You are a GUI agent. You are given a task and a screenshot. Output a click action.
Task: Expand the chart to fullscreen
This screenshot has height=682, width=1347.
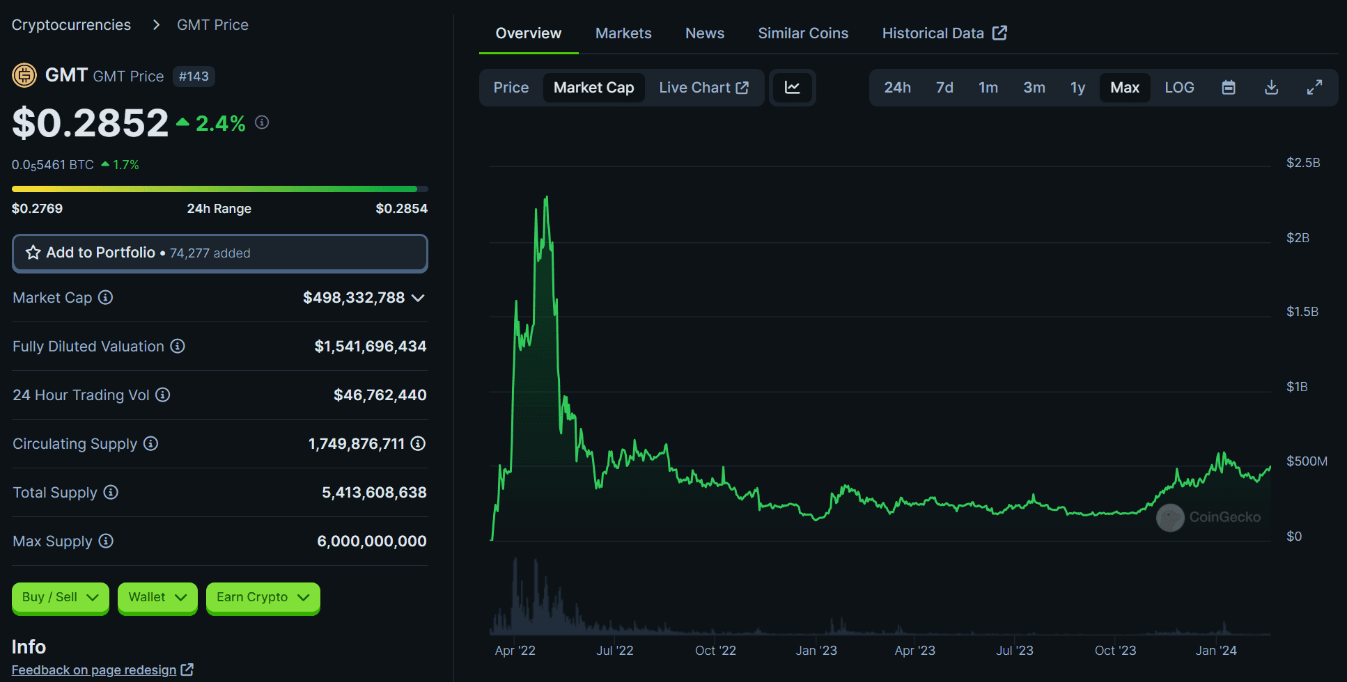(x=1314, y=88)
